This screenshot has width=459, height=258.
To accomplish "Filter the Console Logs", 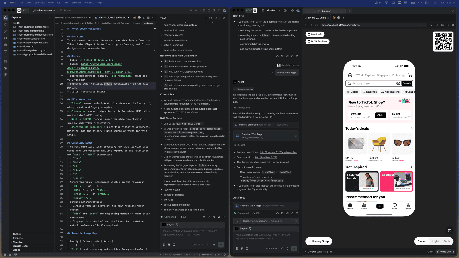I will (x=331, y=252).
